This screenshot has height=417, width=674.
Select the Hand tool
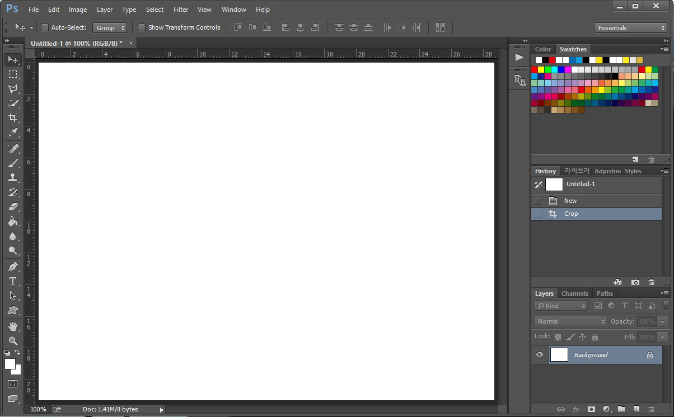pyautogui.click(x=13, y=326)
